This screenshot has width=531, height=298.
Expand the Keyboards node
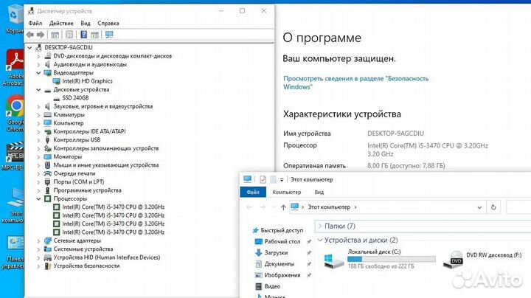pos(38,115)
